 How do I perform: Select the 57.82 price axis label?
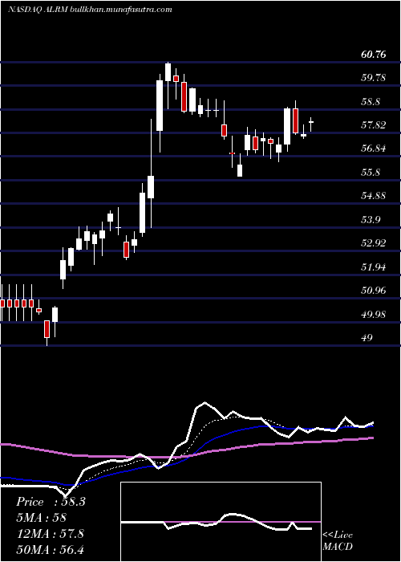(x=374, y=125)
